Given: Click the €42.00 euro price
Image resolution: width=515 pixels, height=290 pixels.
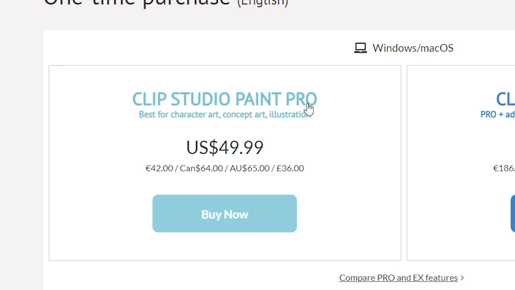Looking at the screenshot, I should [159, 168].
